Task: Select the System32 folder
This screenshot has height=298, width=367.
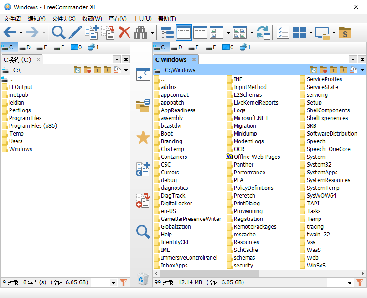Action: click(x=319, y=164)
